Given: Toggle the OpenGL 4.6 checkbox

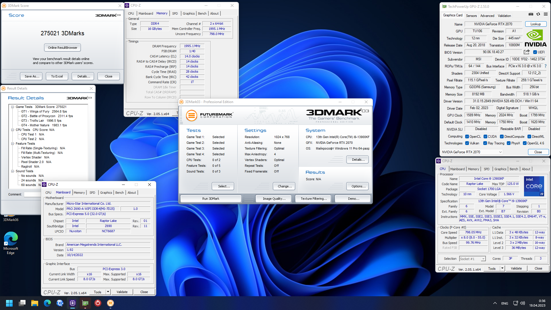Looking at the screenshot, I should click(525, 143).
